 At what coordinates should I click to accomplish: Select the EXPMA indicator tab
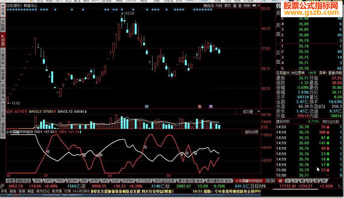pos(128,181)
